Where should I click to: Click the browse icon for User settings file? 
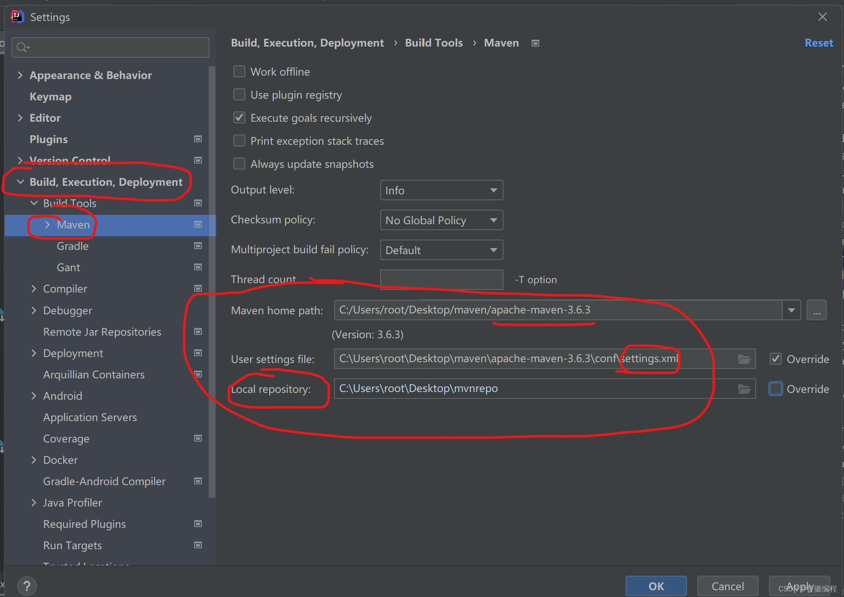(744, 359)
